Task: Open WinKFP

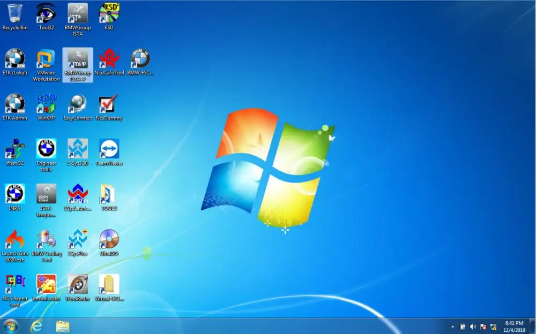Action: coord(46,105)
